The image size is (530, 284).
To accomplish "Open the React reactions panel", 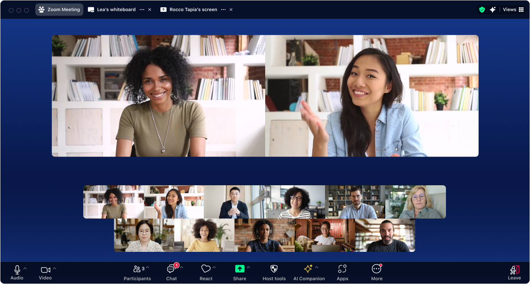I will 206,272.
